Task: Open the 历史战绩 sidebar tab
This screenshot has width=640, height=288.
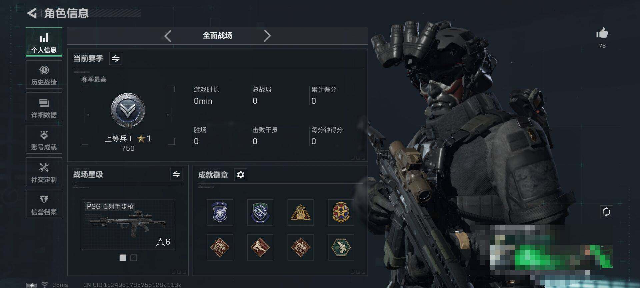Action: pos(44,75)
